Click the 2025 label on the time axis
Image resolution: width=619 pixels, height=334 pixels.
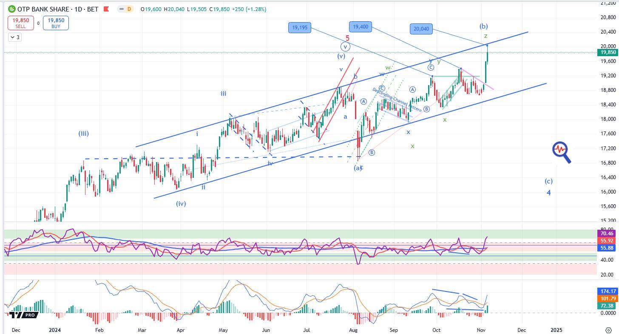(x=557, y=330)
